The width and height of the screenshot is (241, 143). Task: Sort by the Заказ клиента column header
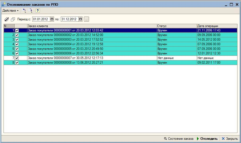pyautogui.click(x=92, y=26)
